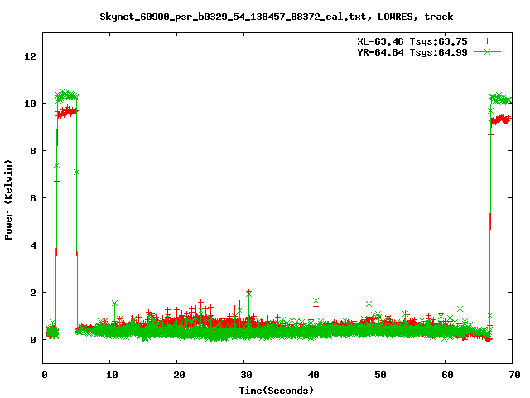Select the YR-64.64 Tsys:64.99 legend label

click(x=412, y=52)
